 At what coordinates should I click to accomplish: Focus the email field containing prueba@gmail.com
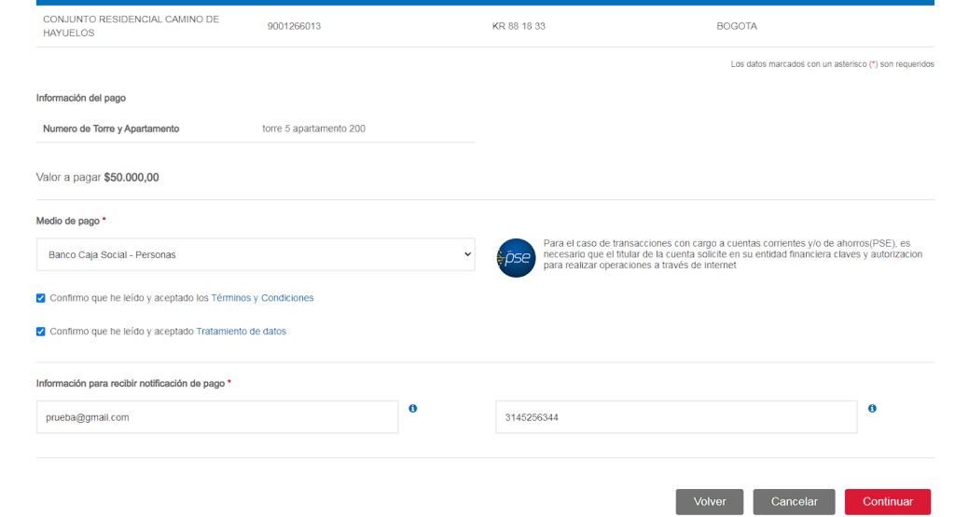[216, 417]
